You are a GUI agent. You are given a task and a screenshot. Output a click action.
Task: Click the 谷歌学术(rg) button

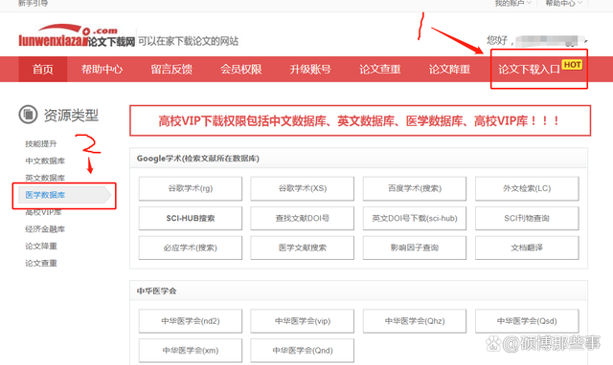191,188
